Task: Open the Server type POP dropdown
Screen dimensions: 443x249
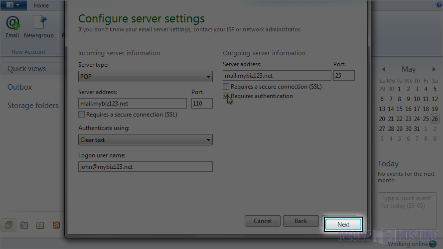Action: pos(146,77)
